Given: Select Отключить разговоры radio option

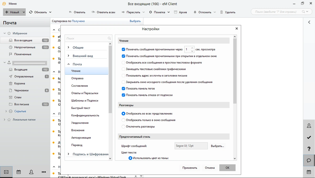Looking at the screenshot, I should coord(123,127).
